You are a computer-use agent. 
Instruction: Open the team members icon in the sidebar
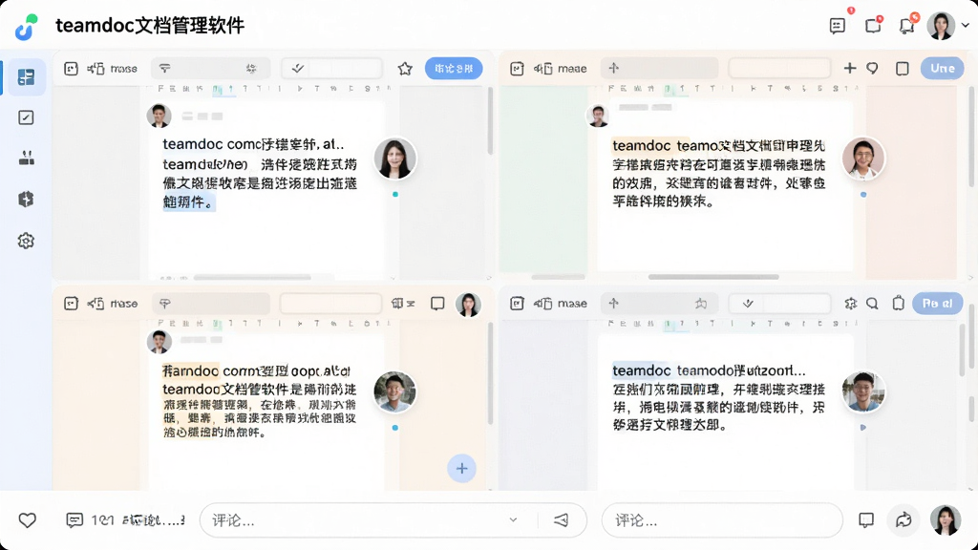tap(26, 158)
